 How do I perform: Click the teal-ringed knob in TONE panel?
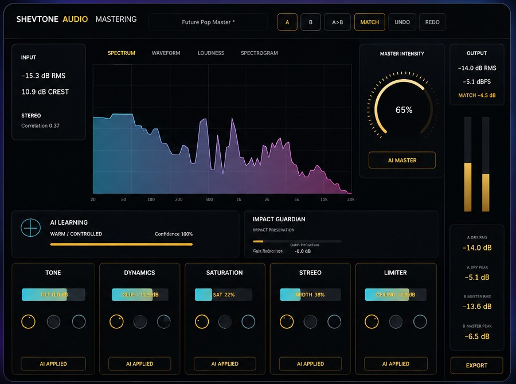pos(79,322)
